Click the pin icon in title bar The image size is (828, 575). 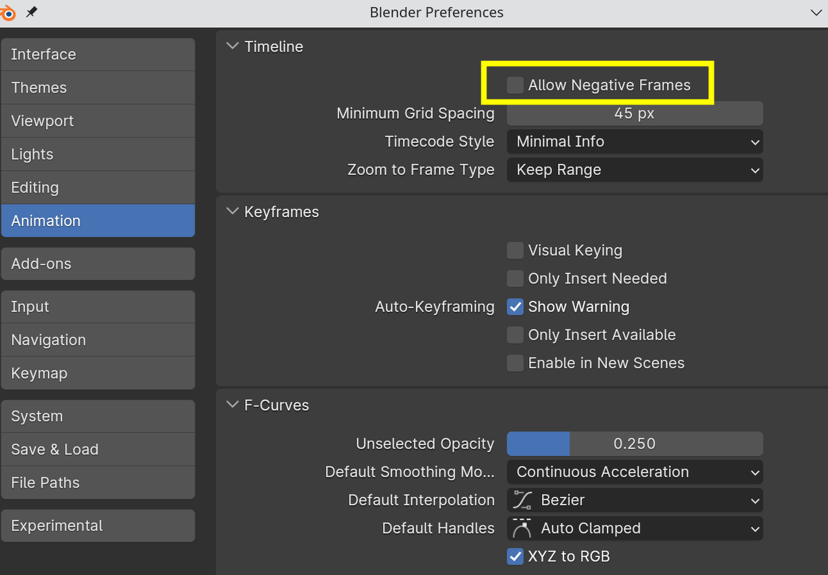pyautogui.click(x=31, y=12)
